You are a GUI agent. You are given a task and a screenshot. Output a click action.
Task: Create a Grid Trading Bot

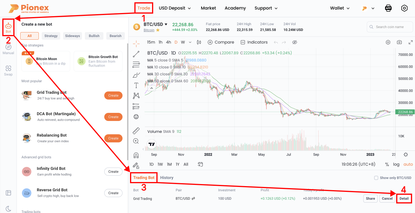tap(113, 95)
